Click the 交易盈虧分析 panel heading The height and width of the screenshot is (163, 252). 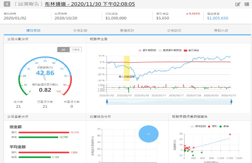point(18,117)
